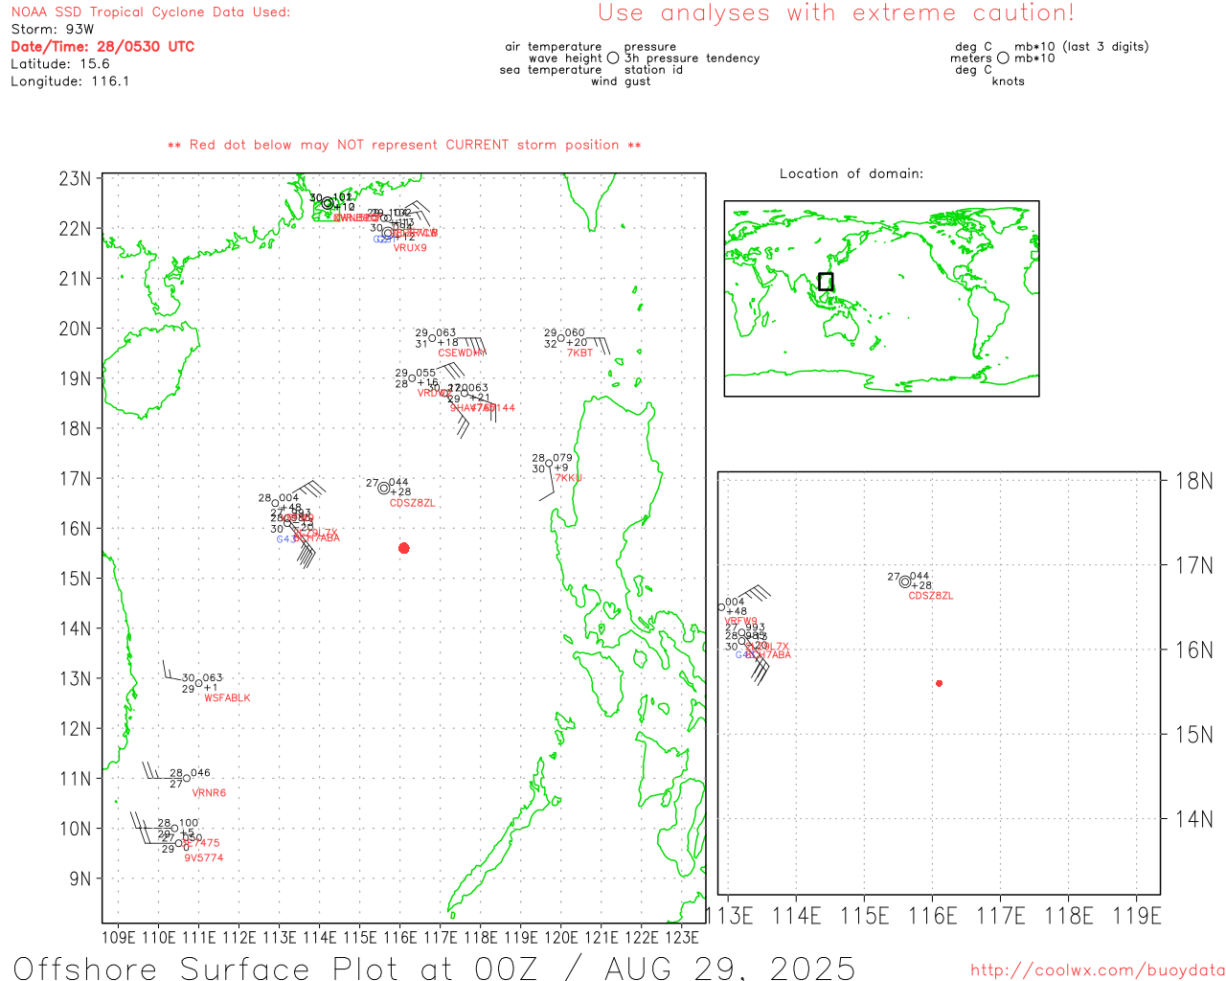
Task: Click the red storm position dot on main map
Action: (x=404, y=548)
